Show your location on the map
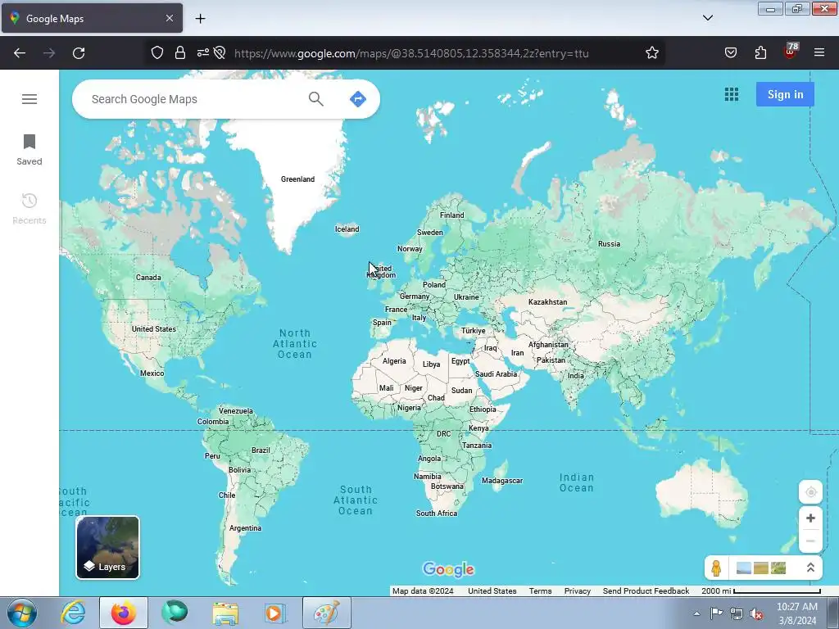839x629 pixels. (810, 492)
